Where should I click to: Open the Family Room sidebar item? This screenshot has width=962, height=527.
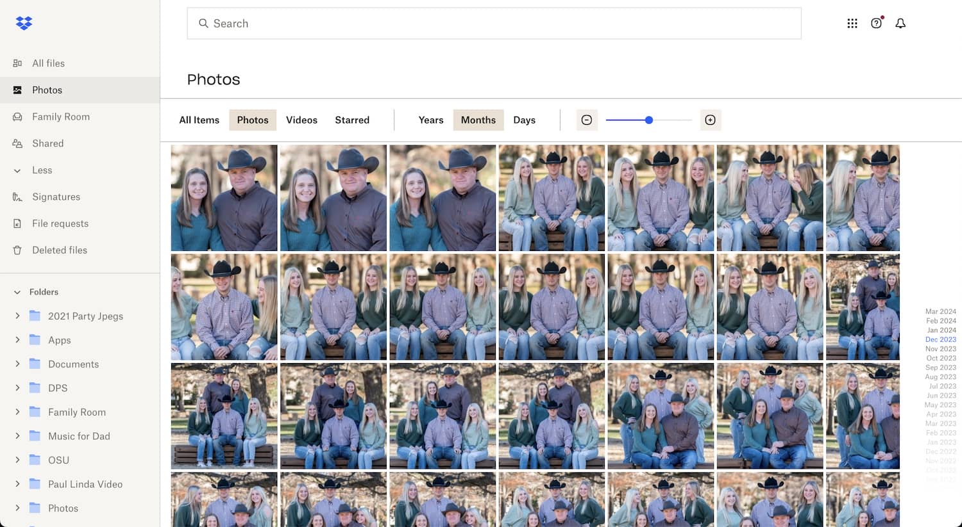61,117
